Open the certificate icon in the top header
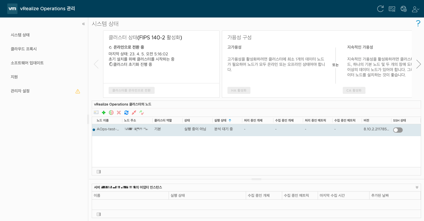 click(x=392, y=9)
